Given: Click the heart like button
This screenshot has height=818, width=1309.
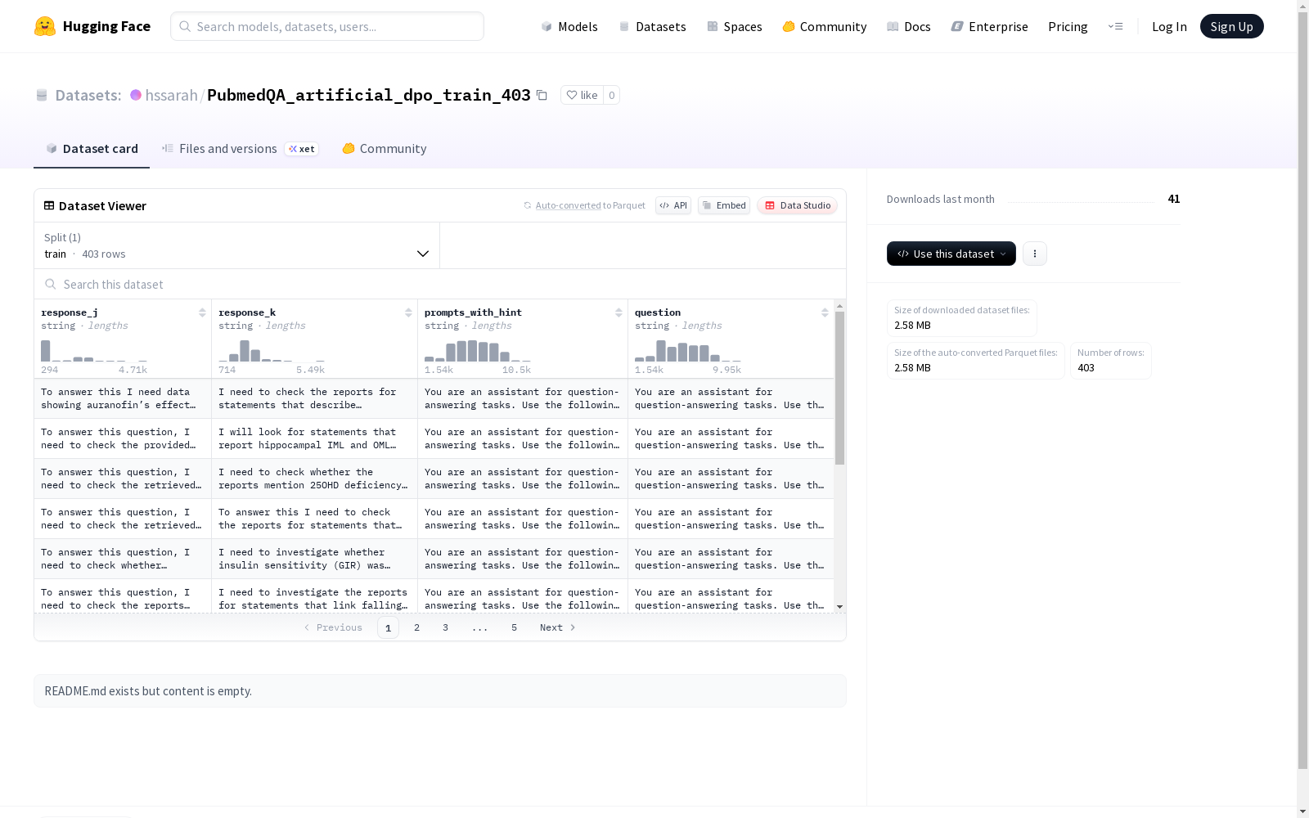Looking at the screenshot, I should point(582,95).
